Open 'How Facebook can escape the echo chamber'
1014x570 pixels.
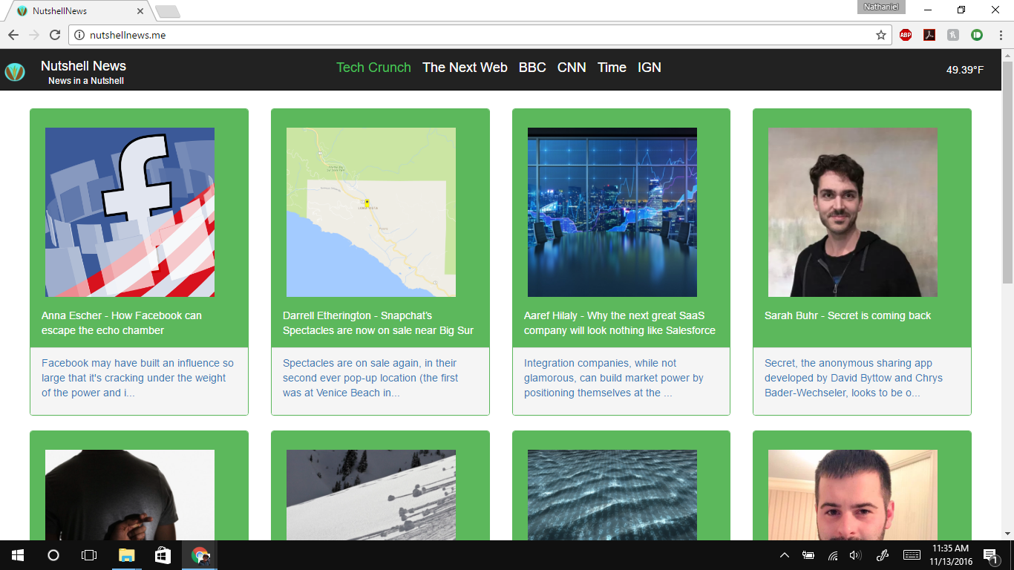coord(122,323)
